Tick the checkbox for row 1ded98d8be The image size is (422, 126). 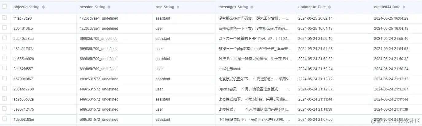(5, 119)
